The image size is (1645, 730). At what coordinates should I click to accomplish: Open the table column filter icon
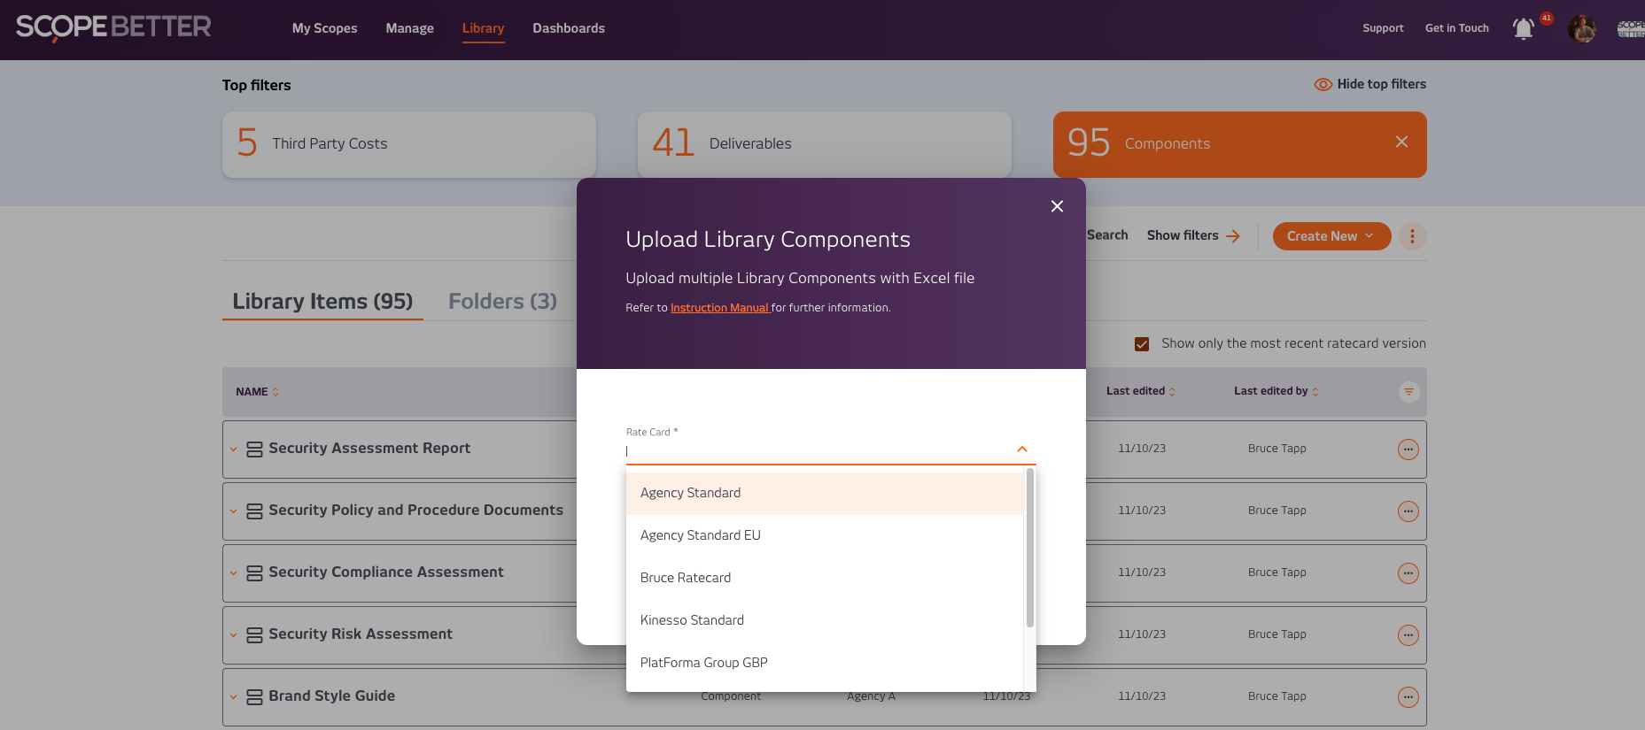point(1408,392)
